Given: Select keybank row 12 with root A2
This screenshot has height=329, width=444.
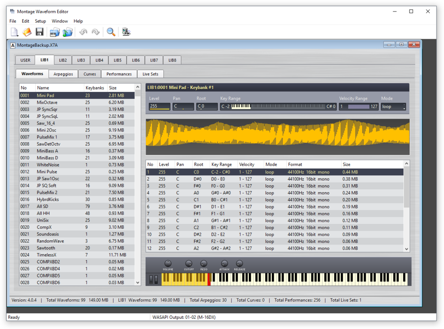Looking at the screenshot, I should pyautogui.click(x=275, y=248).
